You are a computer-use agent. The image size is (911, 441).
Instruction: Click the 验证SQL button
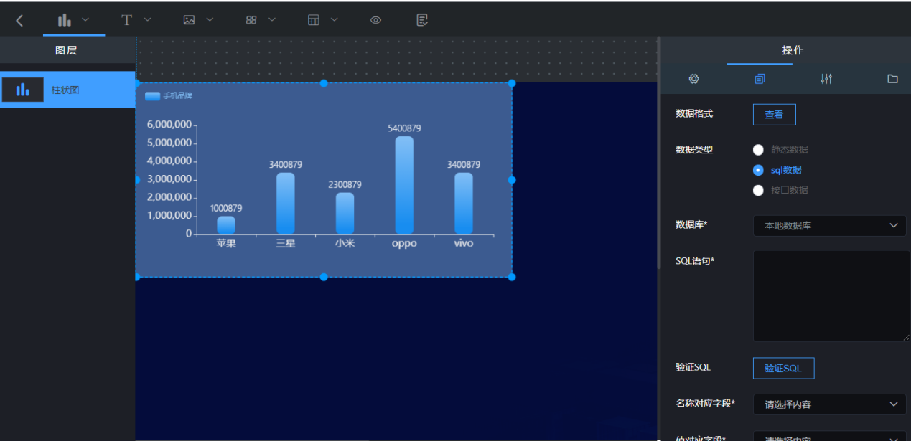click(x=783, y=368)
